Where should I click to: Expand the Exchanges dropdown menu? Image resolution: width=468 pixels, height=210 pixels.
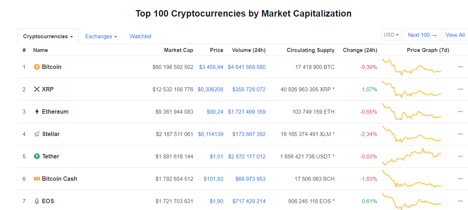(x=101, y=36)
